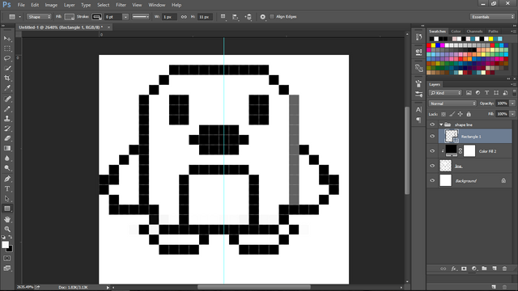Select the Move tool
The width and height of the screenshot is (518, 291).
(7, 39)
